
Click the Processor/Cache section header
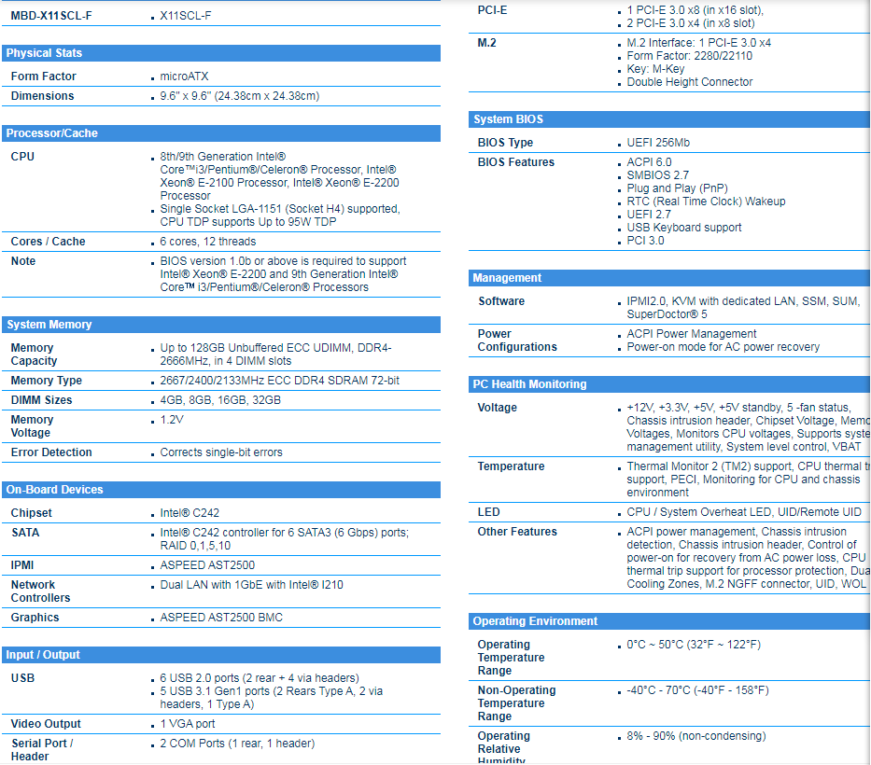pyautogui.click(x=51, y=133)
